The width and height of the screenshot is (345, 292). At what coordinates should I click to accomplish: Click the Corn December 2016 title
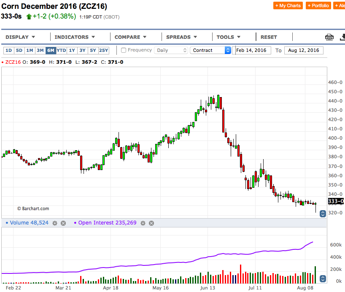[x=54, y=6]
